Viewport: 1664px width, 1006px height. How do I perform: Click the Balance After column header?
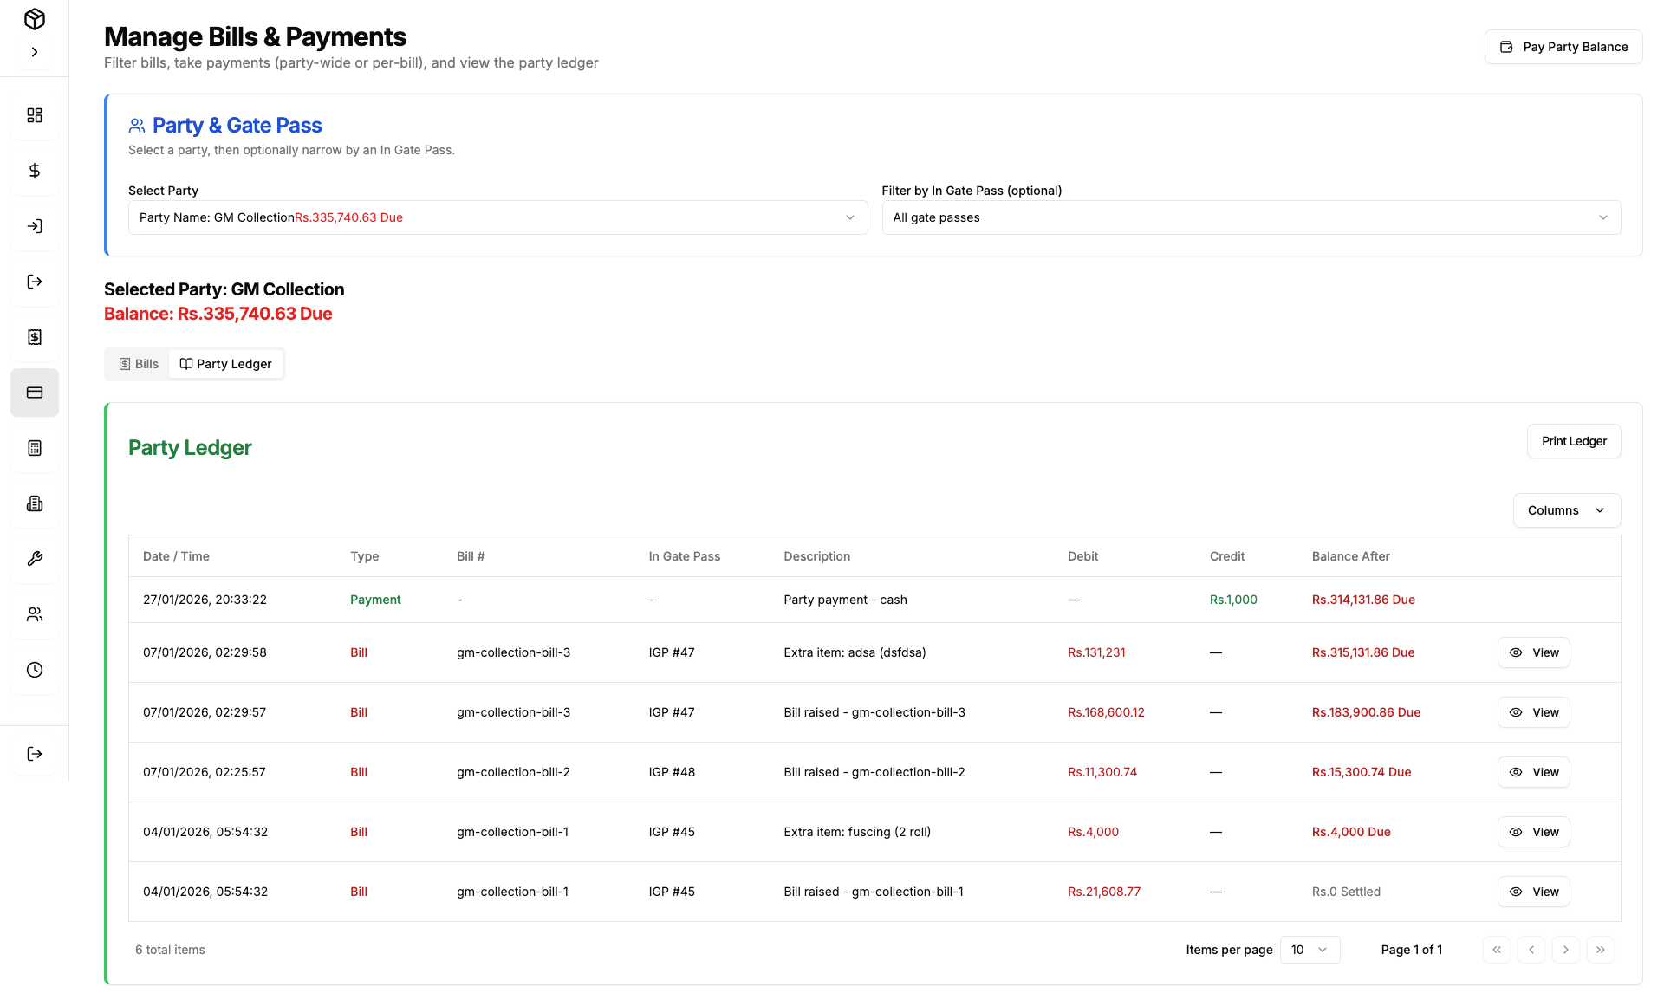(x=1350, y=556)
